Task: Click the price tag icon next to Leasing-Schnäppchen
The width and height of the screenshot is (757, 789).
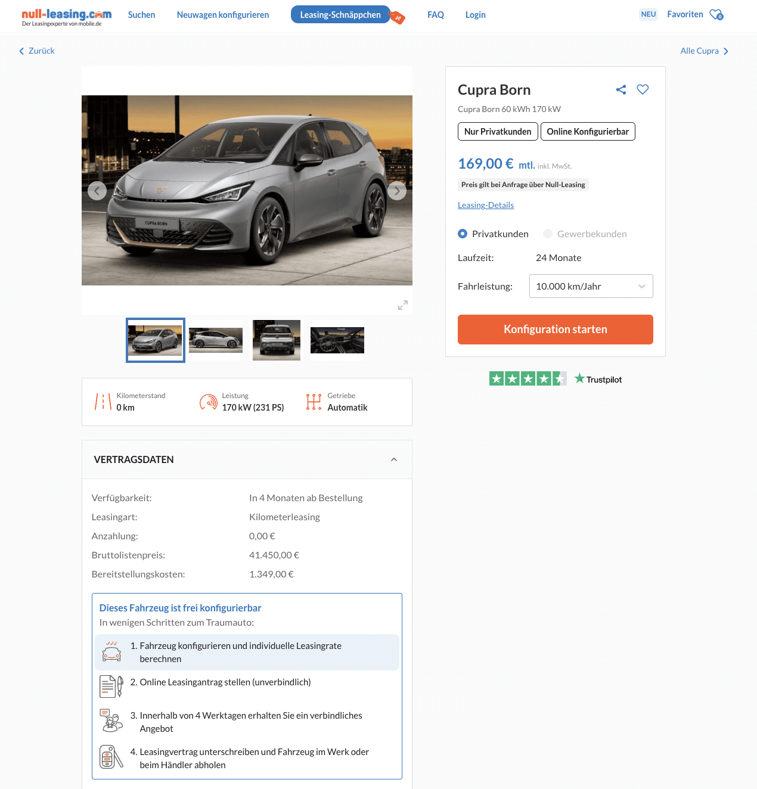Action: (x=397, y=17)
